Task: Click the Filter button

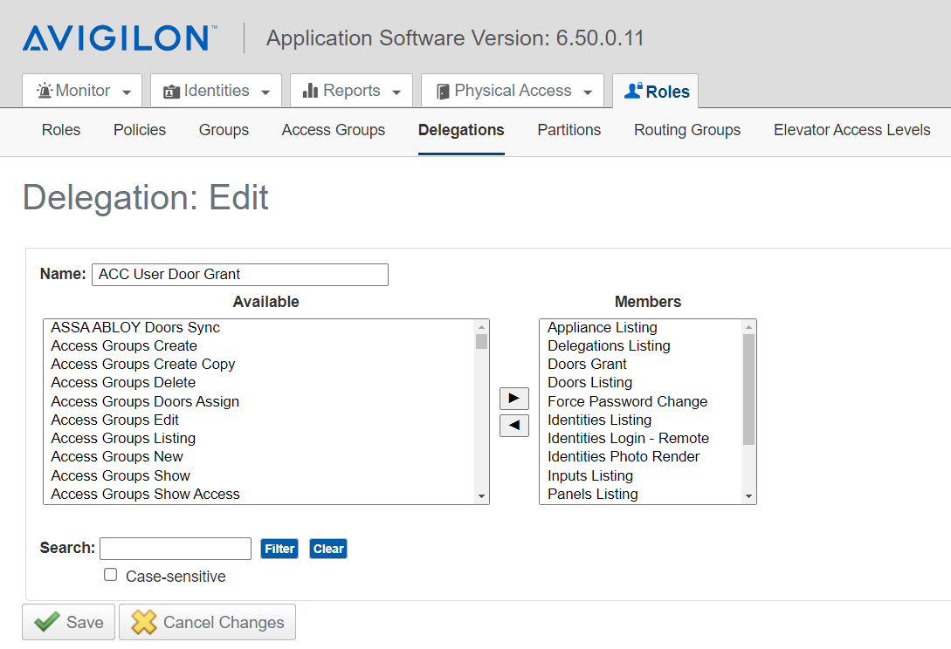Action: click(279, 548)
